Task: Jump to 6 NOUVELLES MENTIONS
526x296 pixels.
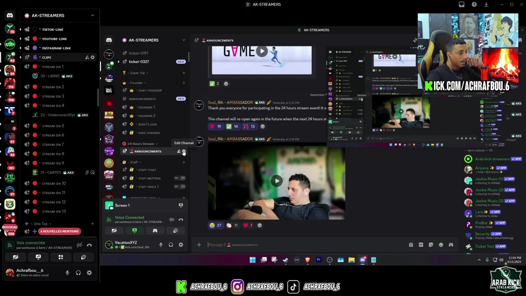Action: click(x=60, y=231)
